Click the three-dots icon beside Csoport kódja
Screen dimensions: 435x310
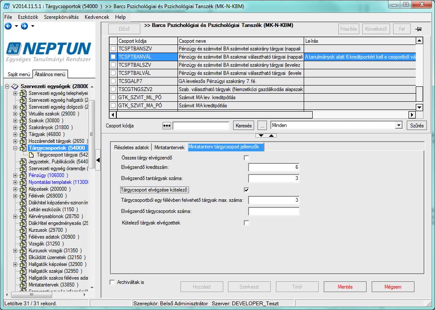[x=166, y=126]
